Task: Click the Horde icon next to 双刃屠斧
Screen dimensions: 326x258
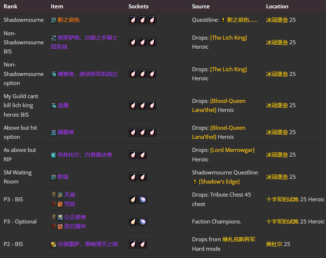Action: [x=53, y=226]
